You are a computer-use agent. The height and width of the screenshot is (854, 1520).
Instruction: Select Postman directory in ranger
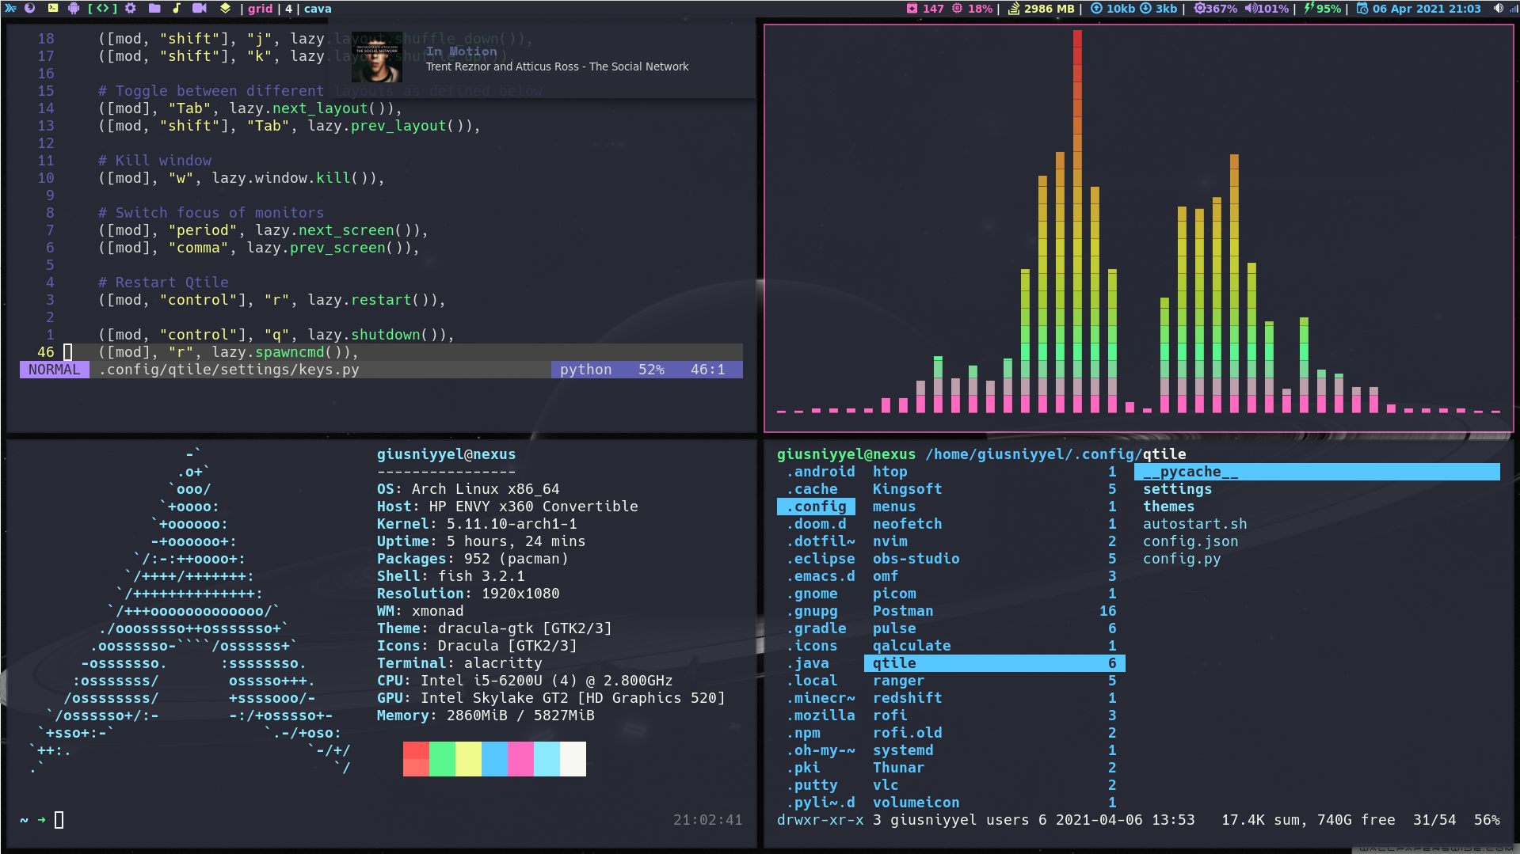994,611
